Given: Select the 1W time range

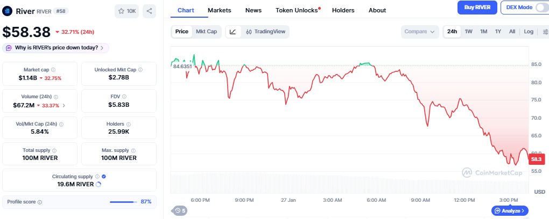Looking at the screenshot, I should point(469,32).
